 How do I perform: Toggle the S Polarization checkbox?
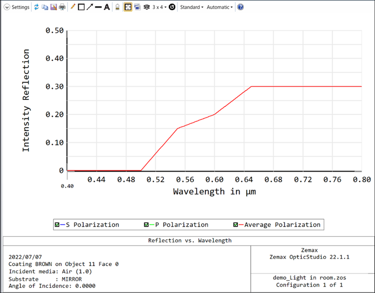tap(57, 225)
